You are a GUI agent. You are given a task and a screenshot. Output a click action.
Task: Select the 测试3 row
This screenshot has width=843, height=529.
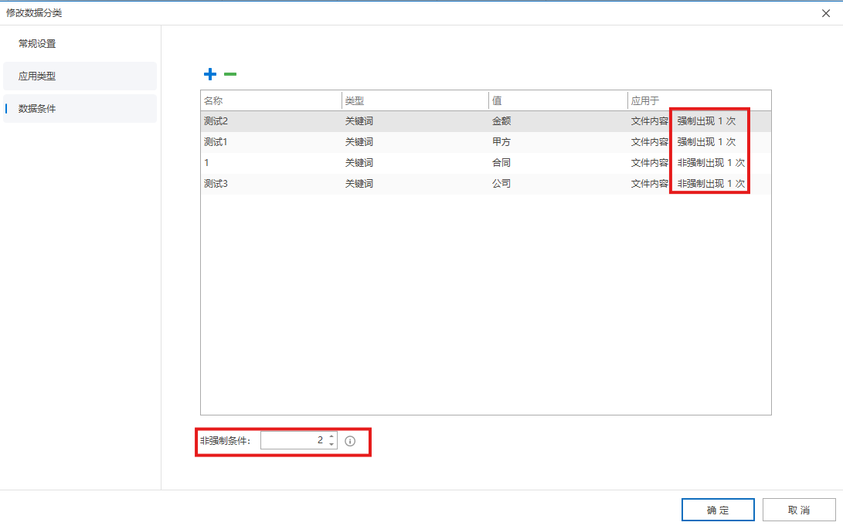pyautogui.click(x=270, y=183)
